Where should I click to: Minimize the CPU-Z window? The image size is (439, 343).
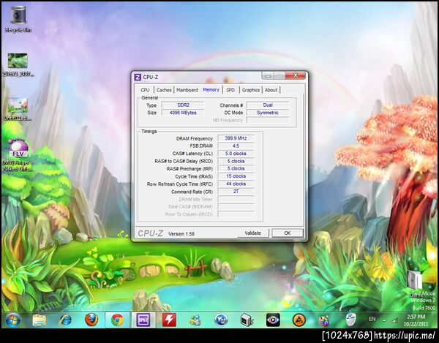click(x=268, y=75)
